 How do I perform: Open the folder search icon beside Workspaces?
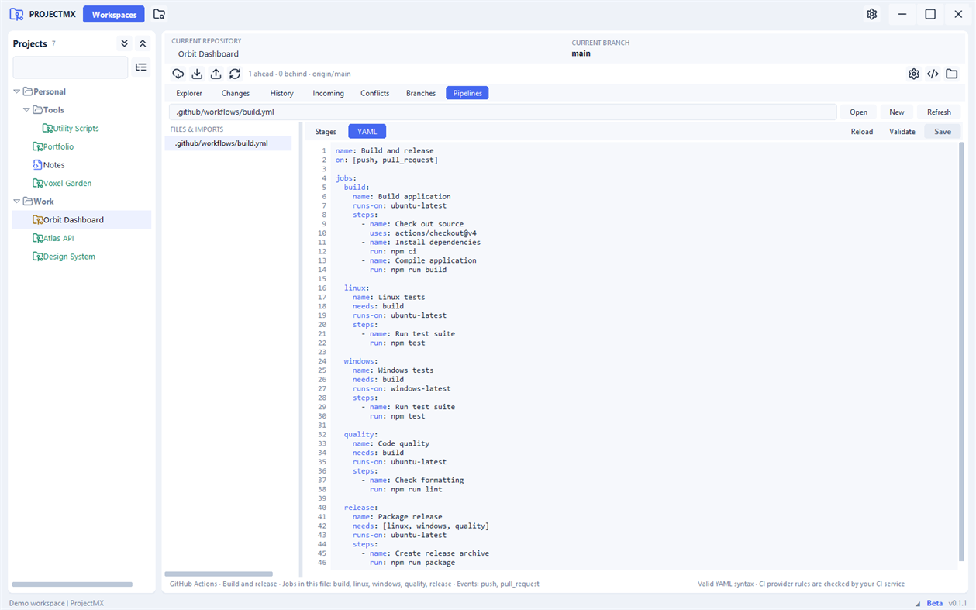coord(159,14)
